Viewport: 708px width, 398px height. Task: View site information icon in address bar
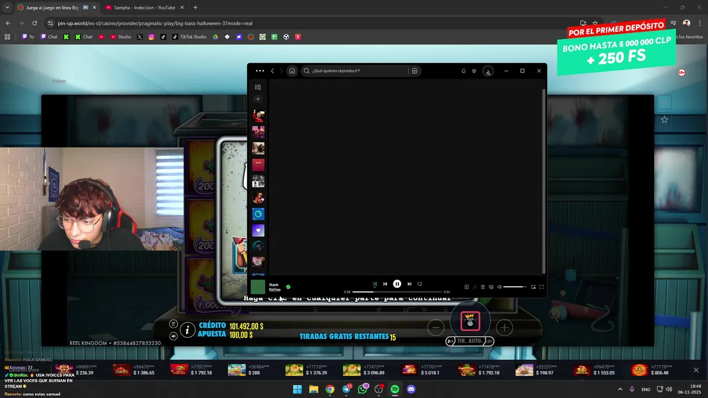pyautogui.click(x=50, y=23)
